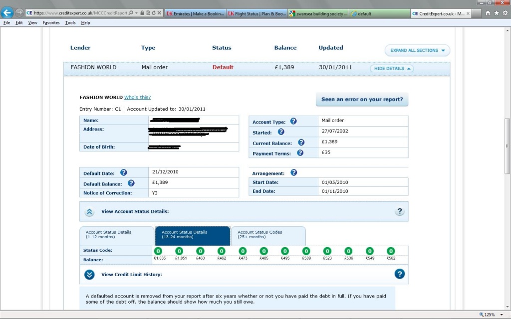Open the Favorites menu
The height and width of the screenshot is (319, 511).
click(x=51, y=23)
